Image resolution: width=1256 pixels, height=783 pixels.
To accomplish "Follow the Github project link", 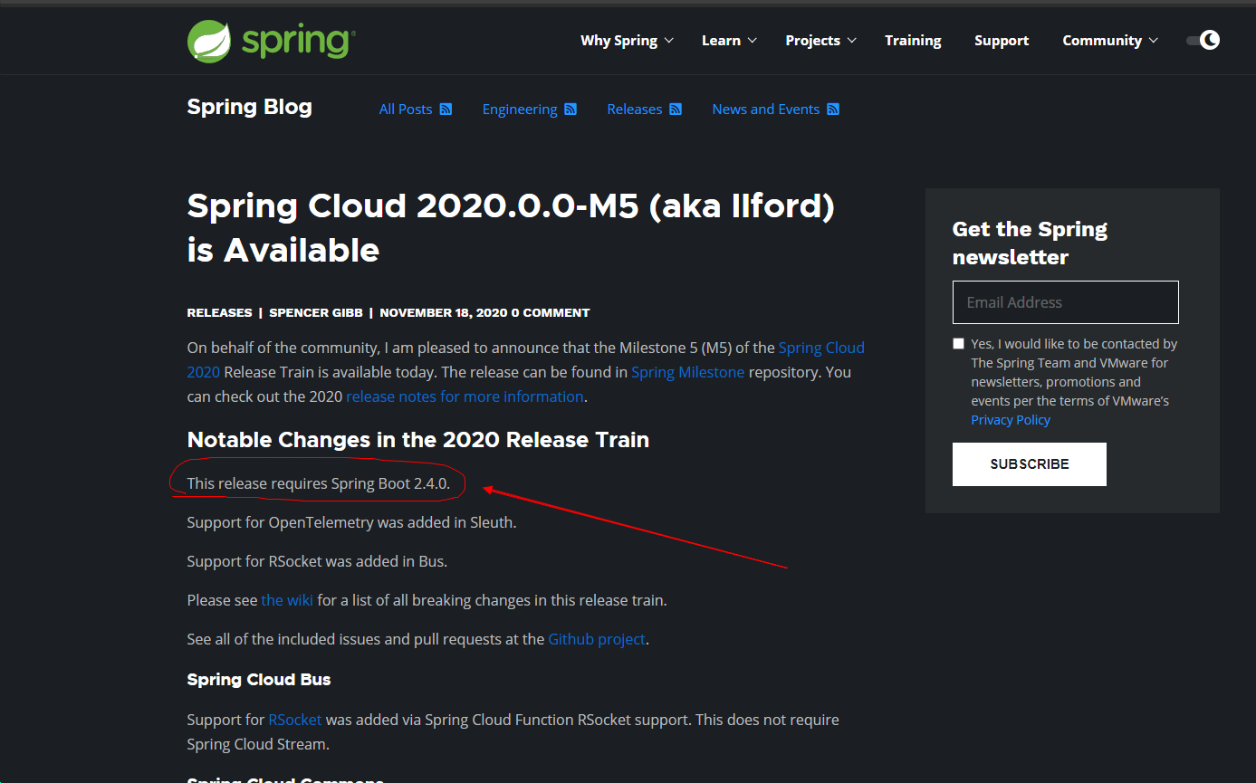I will [596, 638].
